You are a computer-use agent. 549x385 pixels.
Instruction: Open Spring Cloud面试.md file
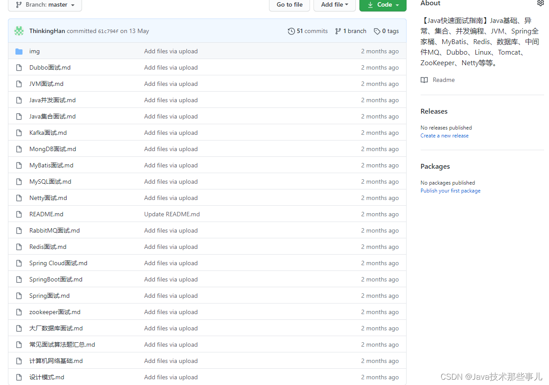58,263
